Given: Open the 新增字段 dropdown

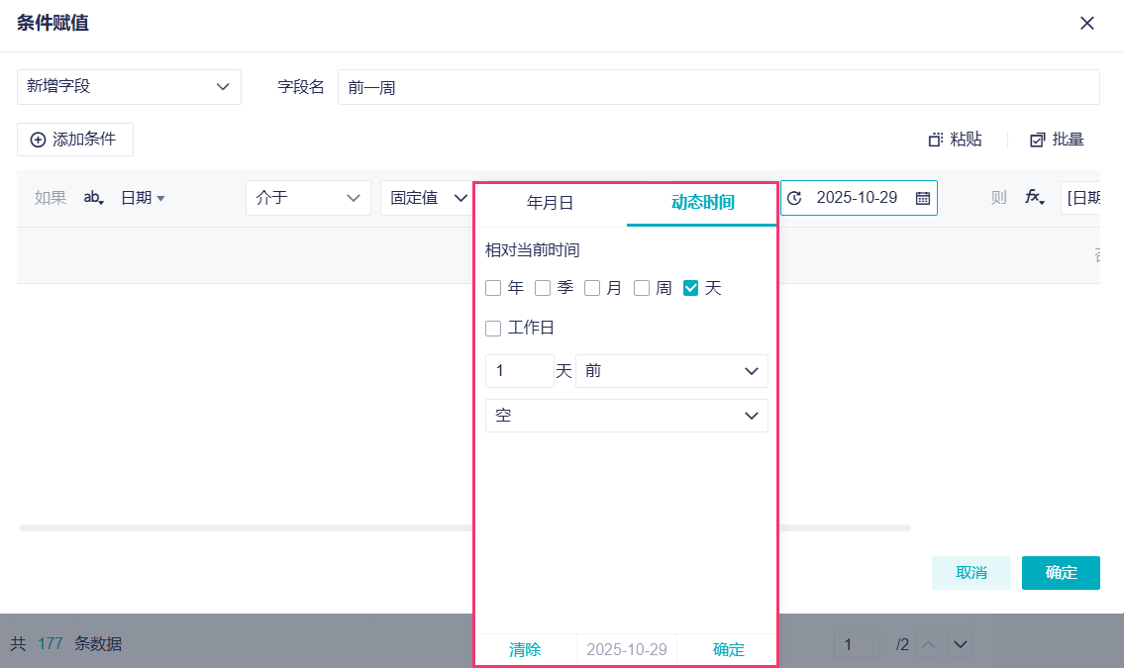Looking at the screenshot, I should (x=129, y=87).
